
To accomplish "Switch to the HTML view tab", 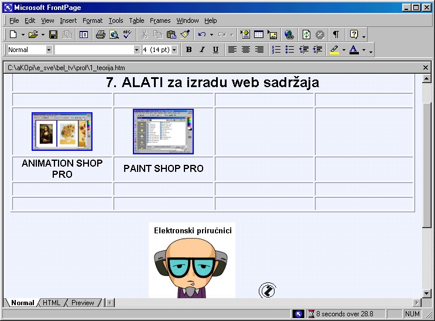I will (52, 303).
